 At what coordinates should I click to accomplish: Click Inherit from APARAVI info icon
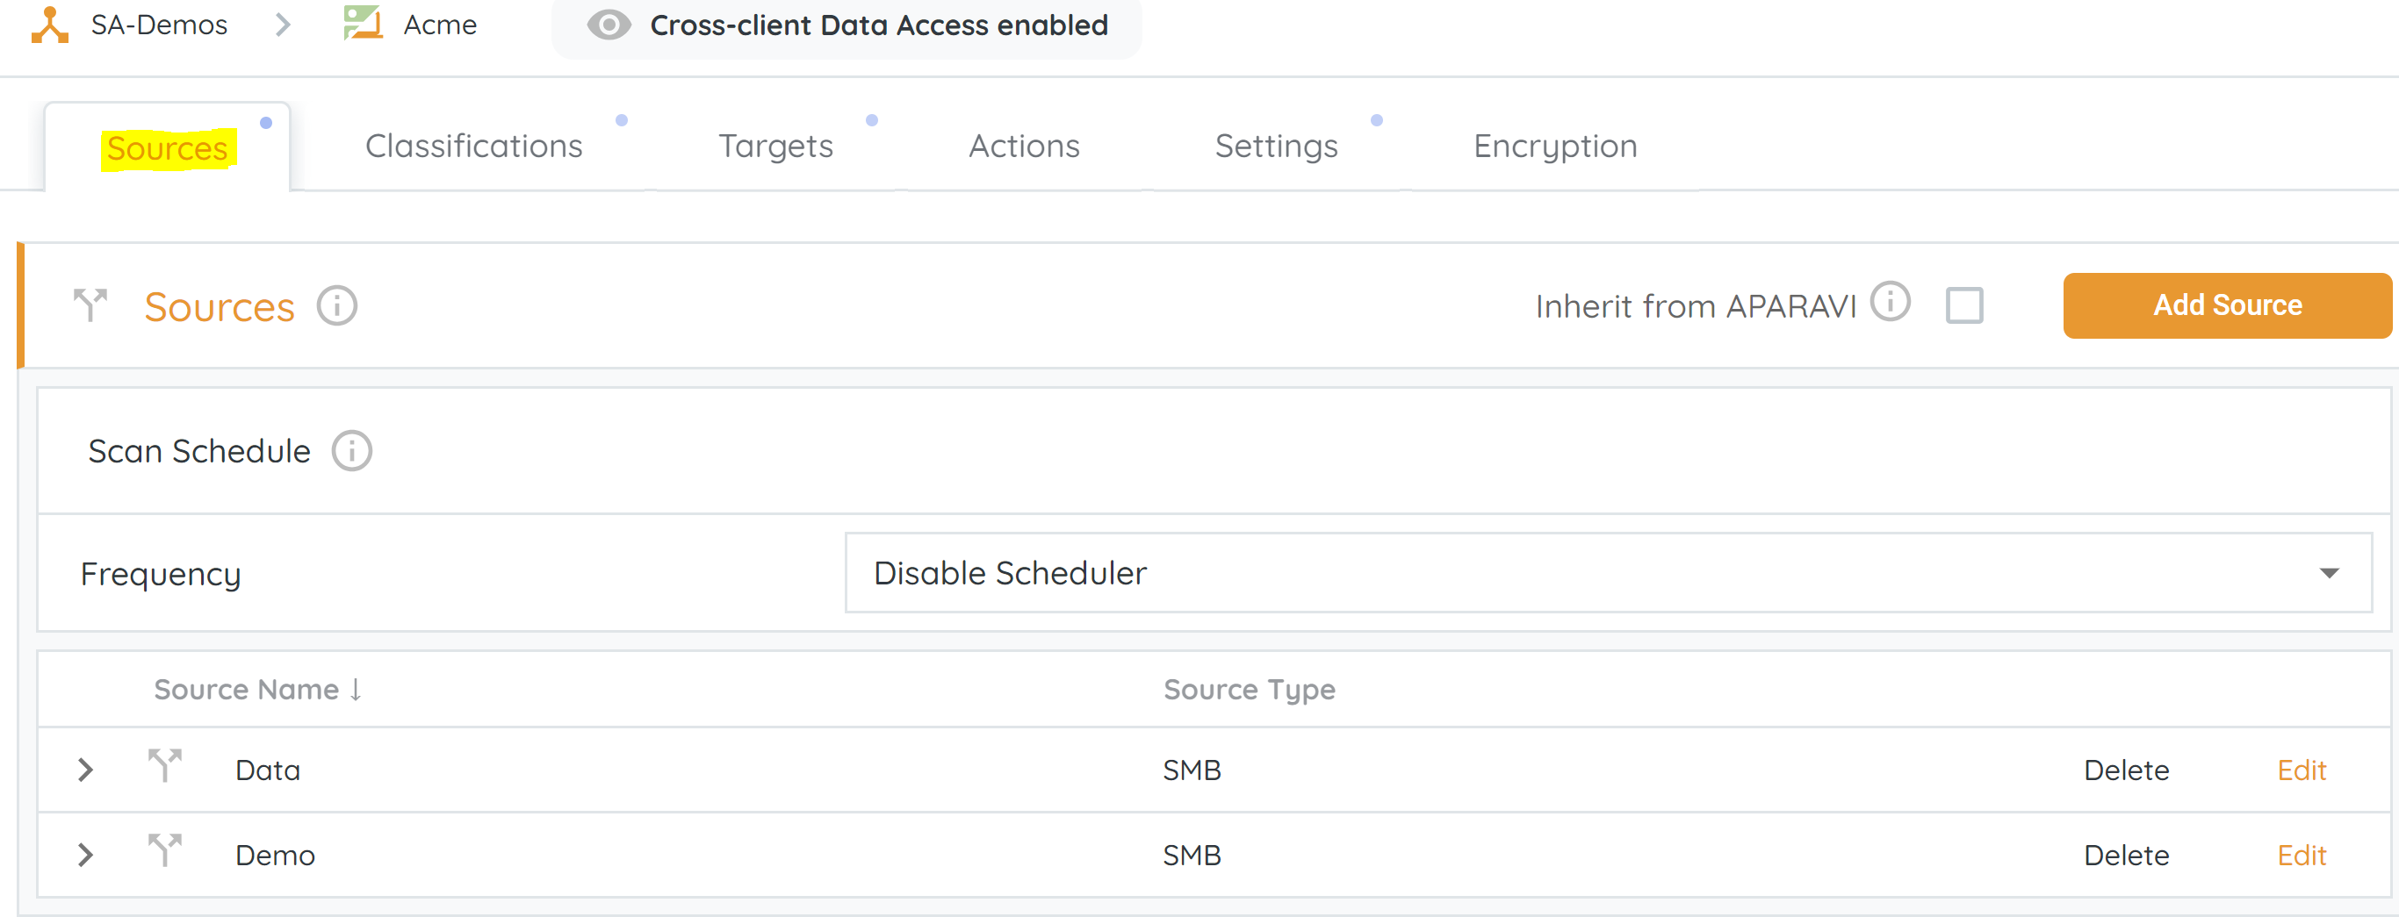click(x=1890, y=302)
